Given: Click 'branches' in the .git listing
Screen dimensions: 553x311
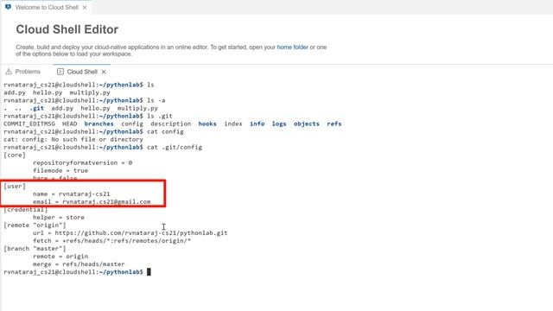Looking at the screenshot, I should 99,124.
